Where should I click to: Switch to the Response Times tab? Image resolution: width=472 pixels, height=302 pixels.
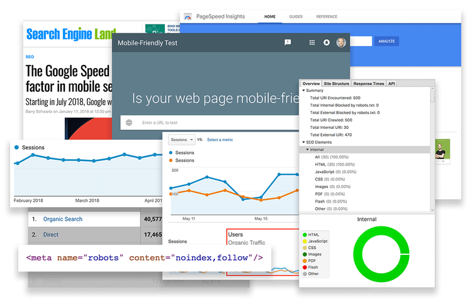tap(368, 84)
